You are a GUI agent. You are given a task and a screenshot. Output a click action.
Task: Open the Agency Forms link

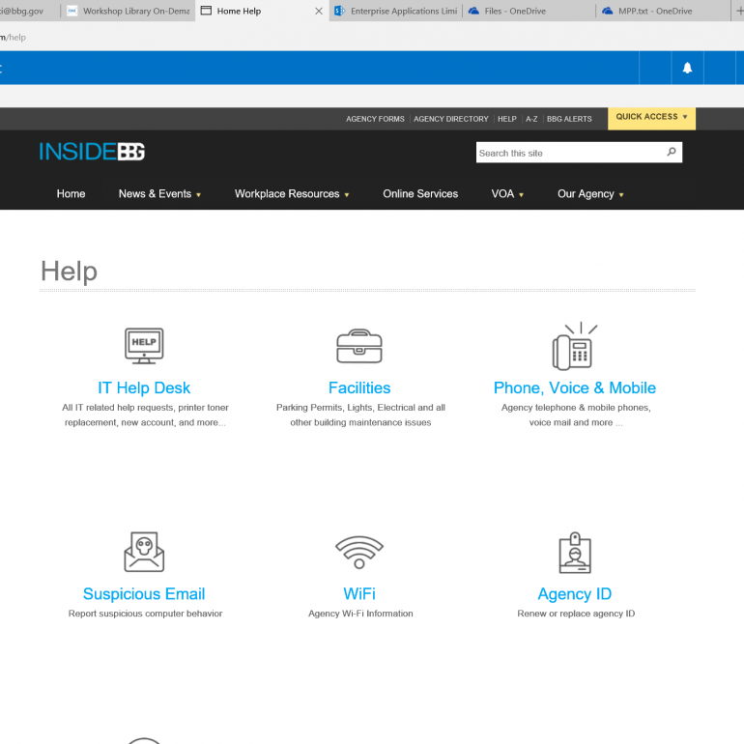point(375,119)
